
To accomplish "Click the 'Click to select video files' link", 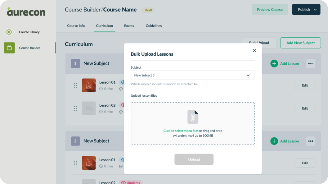I will (181, 131).
